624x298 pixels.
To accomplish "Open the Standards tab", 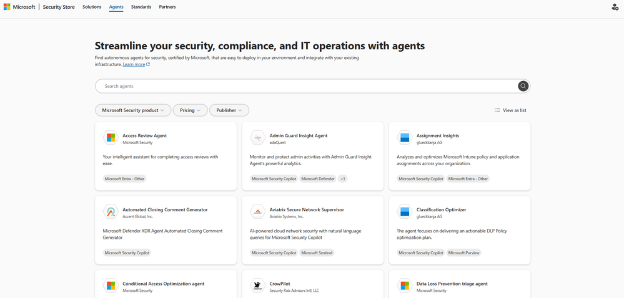I will (141, 7).
